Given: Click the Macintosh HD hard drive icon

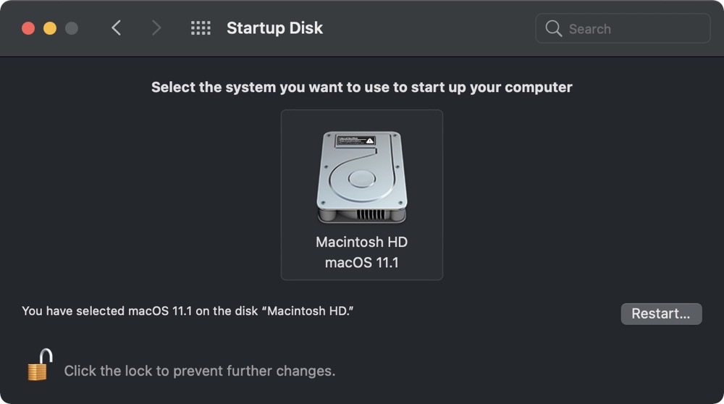Looking at the screenshot, I should tap(361, 177).
